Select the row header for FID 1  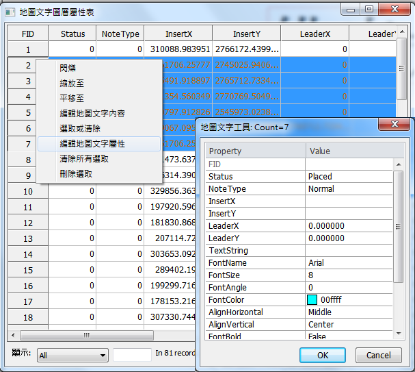pyautogui.click(x=27, y=49)
